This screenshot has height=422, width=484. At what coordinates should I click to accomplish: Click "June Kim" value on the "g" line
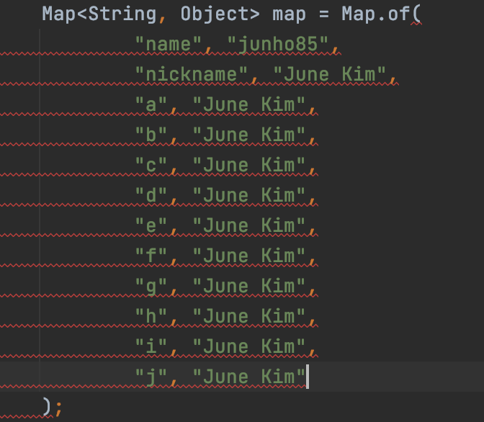click(249, 286)
